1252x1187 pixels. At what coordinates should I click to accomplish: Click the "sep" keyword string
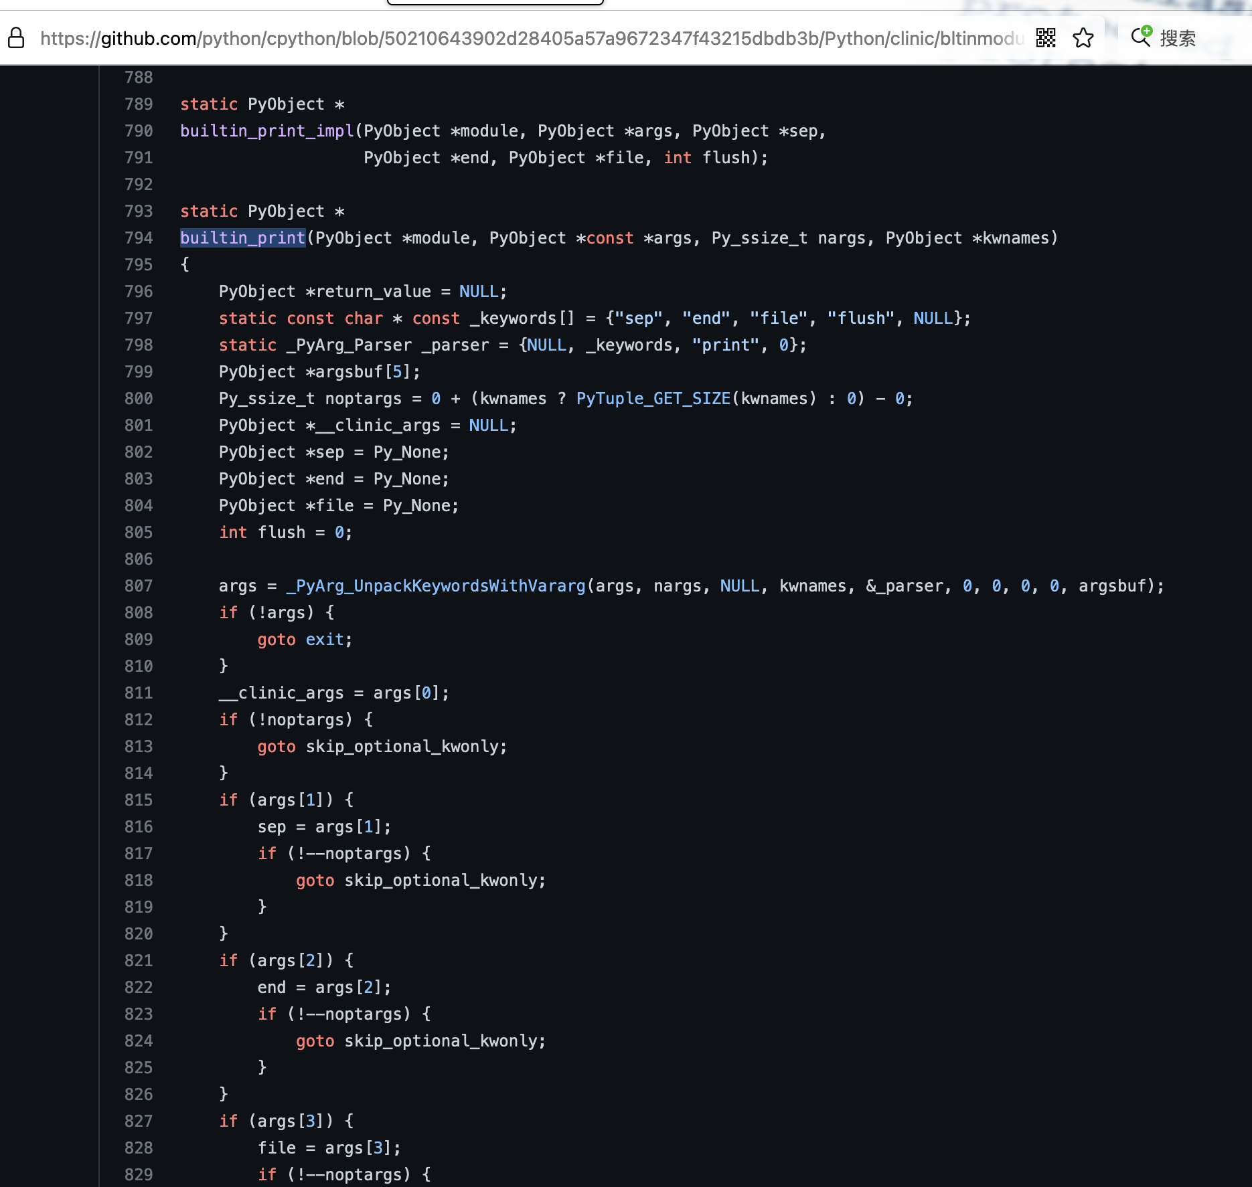click(x=639, y=318)
